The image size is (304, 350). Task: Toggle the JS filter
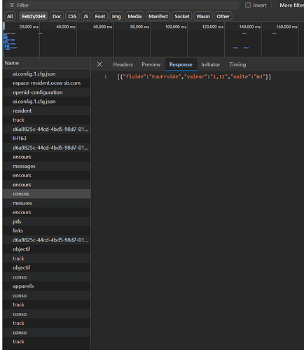[x=85, y=16]
